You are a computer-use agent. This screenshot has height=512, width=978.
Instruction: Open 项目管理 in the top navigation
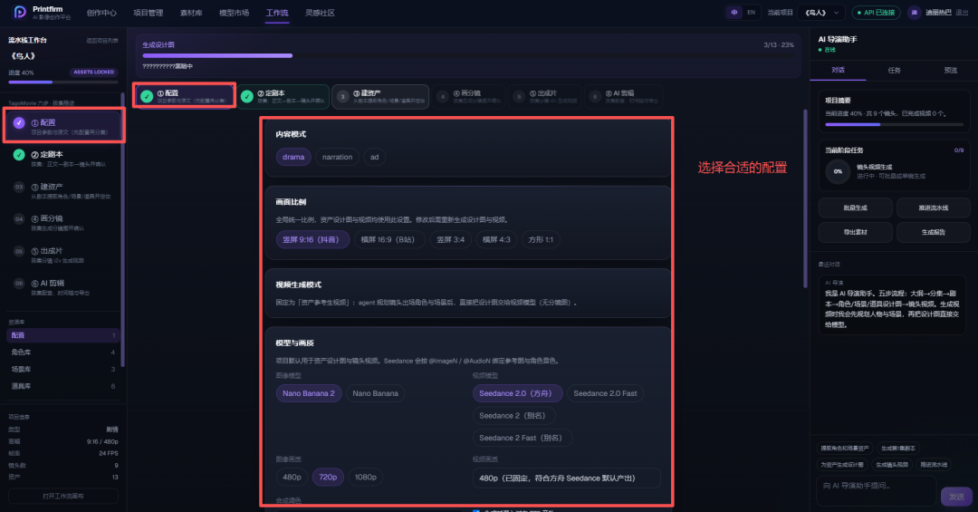click(x=148, y=13)
